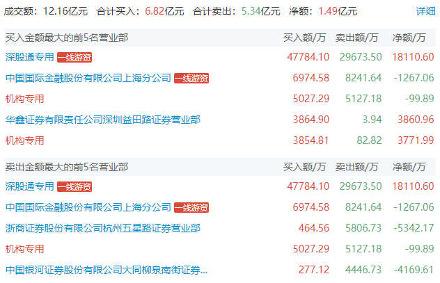Viewport: 440px width, 283px height.
Task: Click net amount -5342.17 value
Action: click(414, 228)
